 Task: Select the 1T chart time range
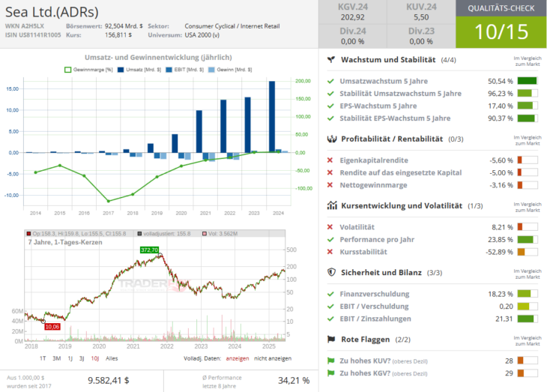pyautogui.click(x=43, y=358)
